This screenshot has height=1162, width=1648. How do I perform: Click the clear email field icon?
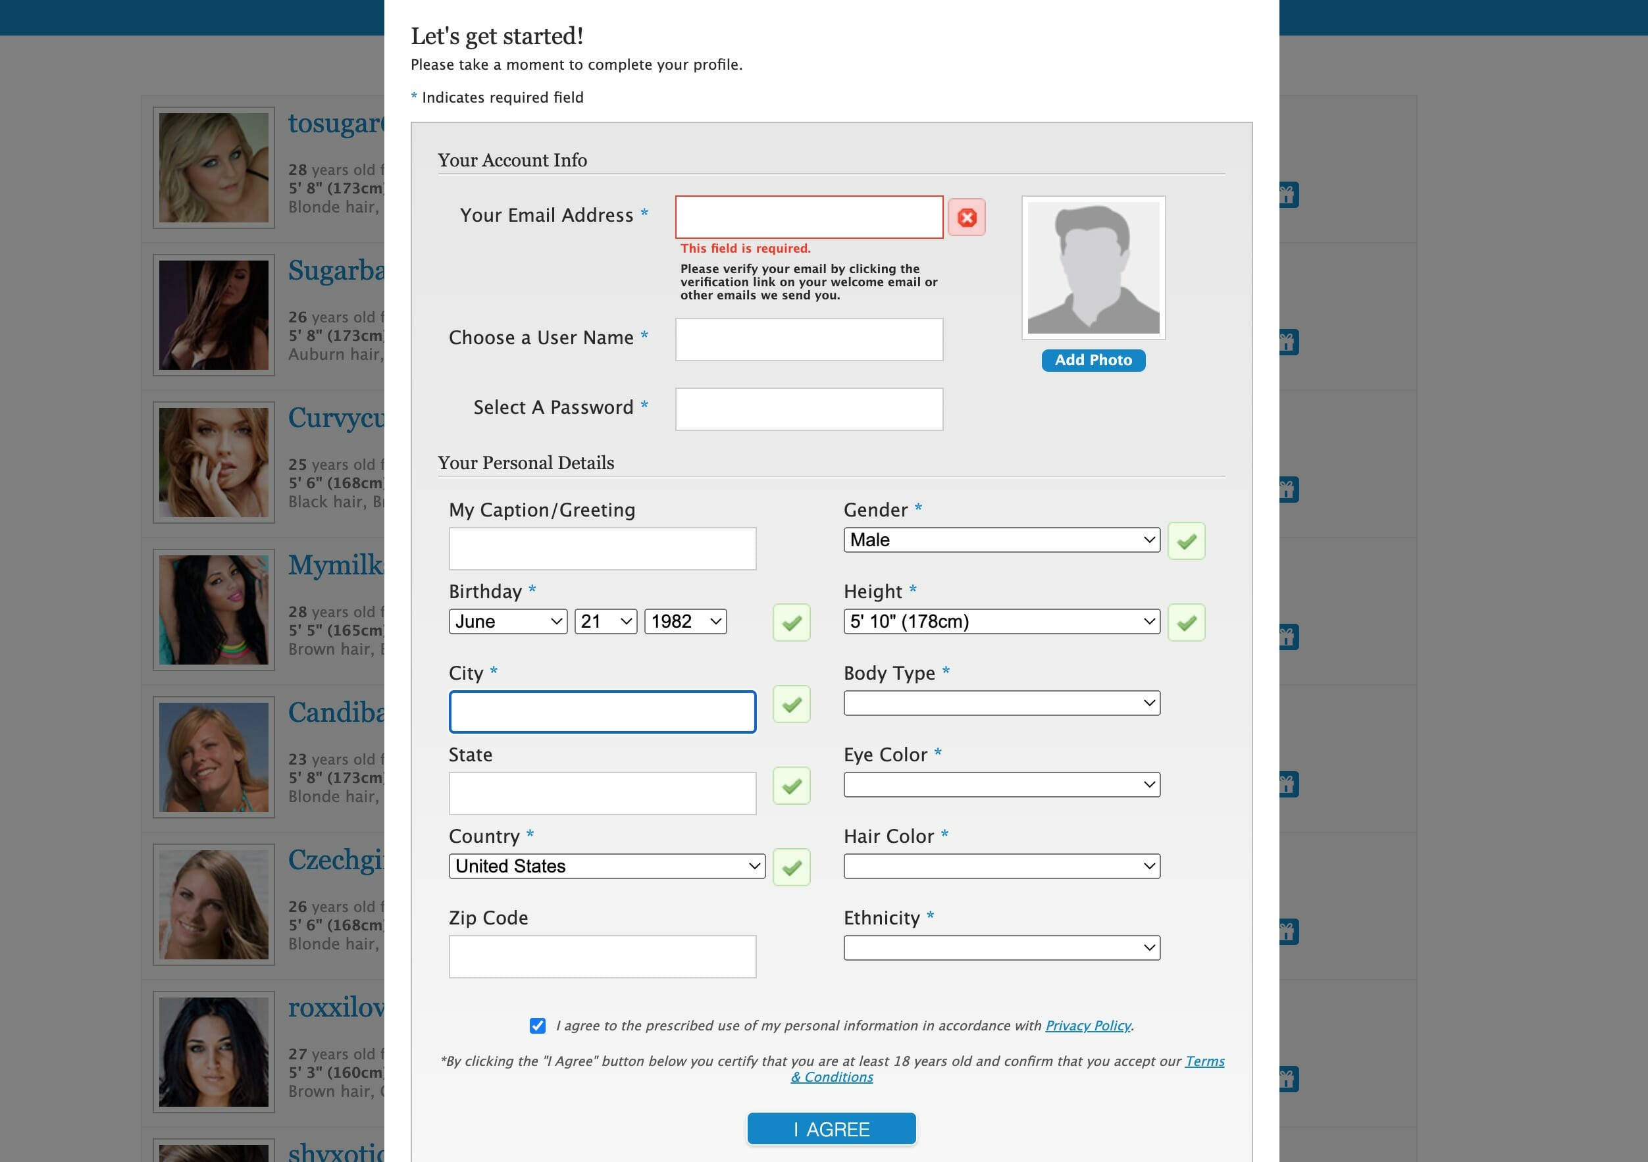[x=966, y=218]
